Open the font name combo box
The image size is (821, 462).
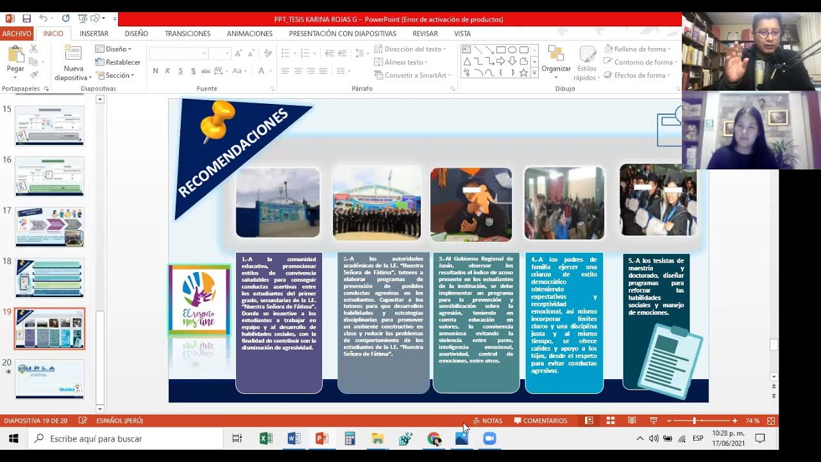point(179,54)
